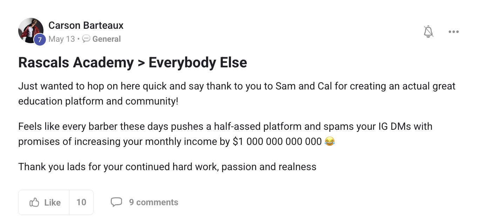The height and width of the screenshot is (221, 483).
Task: Click the level 7 badge on avatar
Action: coord(40,40)
